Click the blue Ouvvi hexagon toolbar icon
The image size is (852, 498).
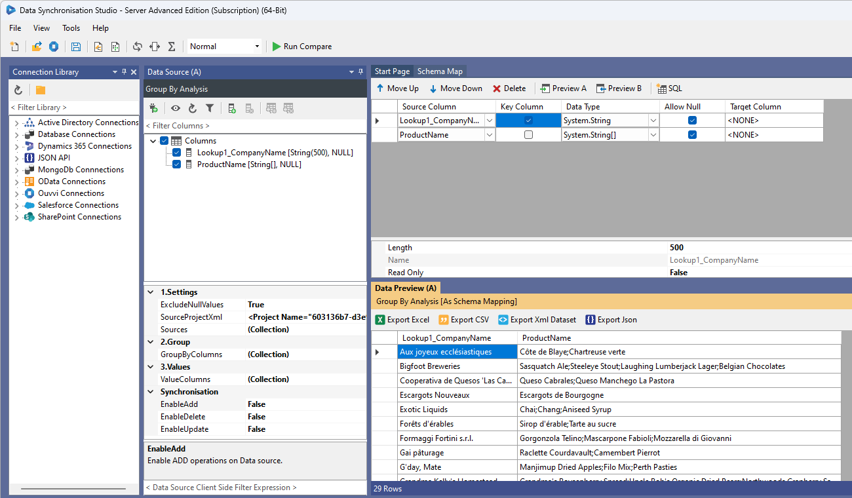(54, 47)
